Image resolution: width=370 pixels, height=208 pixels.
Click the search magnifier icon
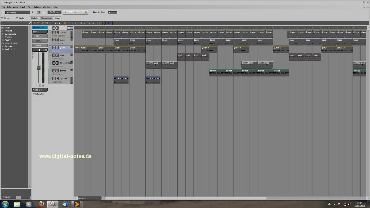[30, 23]
